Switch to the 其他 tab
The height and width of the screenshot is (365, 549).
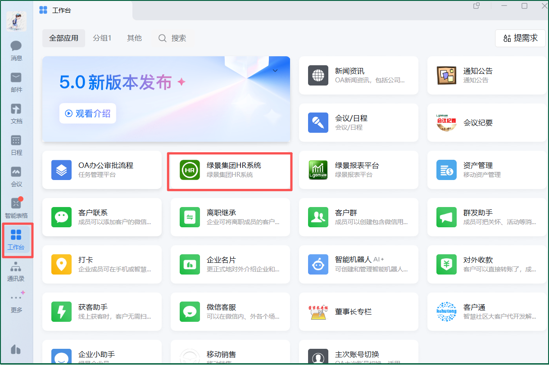[134, 38]
